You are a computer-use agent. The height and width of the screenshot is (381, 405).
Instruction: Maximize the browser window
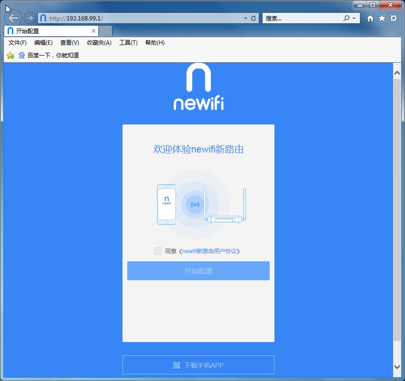click(x=373, y=5)
